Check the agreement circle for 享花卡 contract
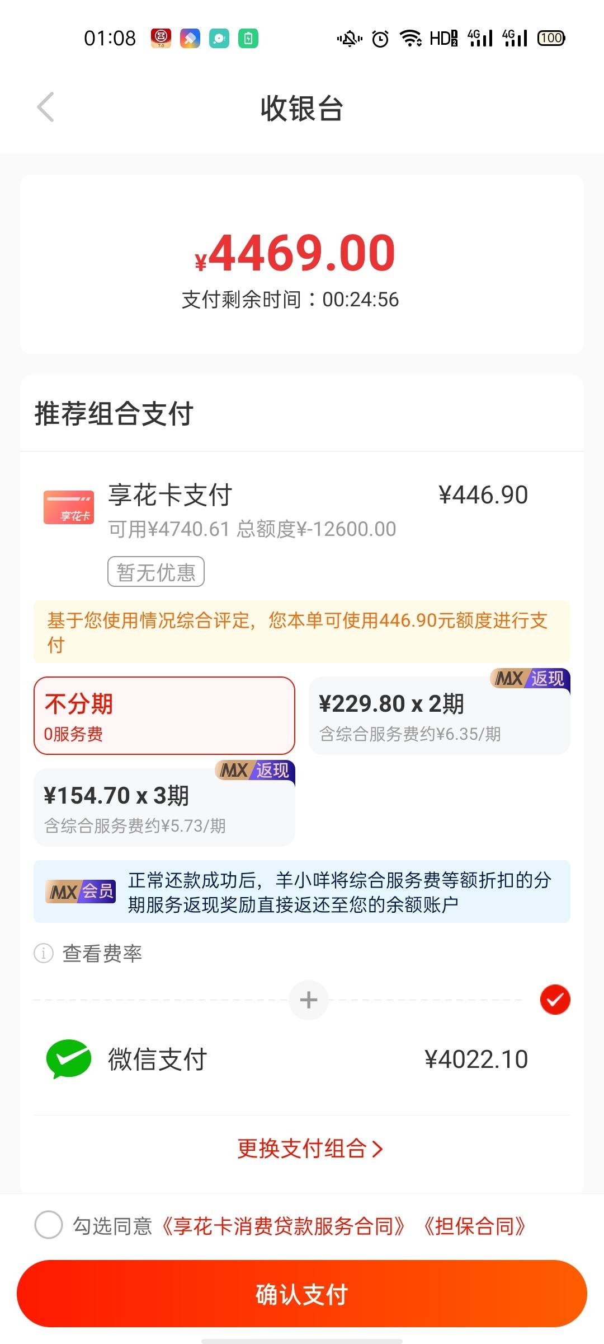The height and width of the screenshot is (1344, 604). (x=49, y=1225)
